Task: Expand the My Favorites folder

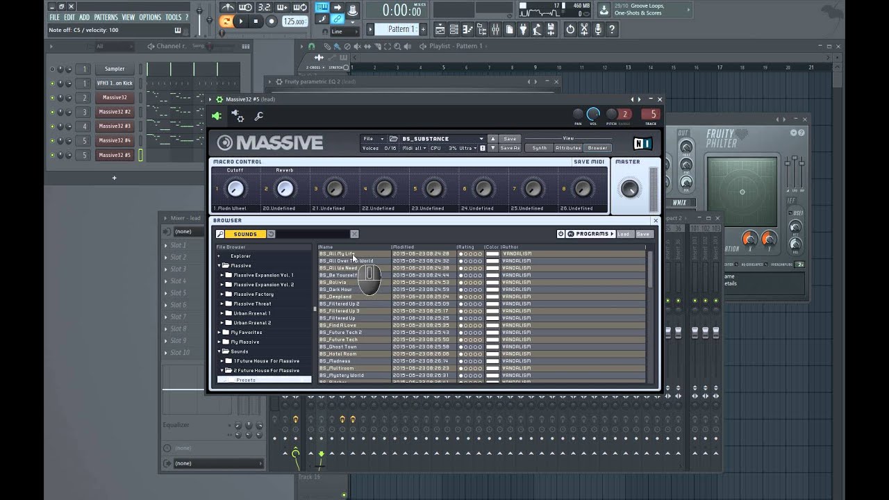Action: 219,332
